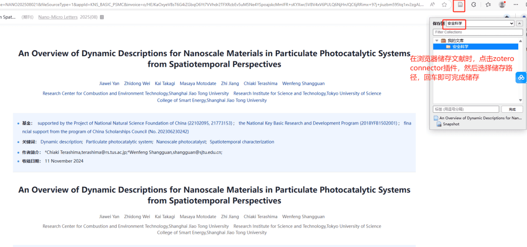Click the favorites star in address bar
Screen dimensions: 527x247
(x=445, y=4)
